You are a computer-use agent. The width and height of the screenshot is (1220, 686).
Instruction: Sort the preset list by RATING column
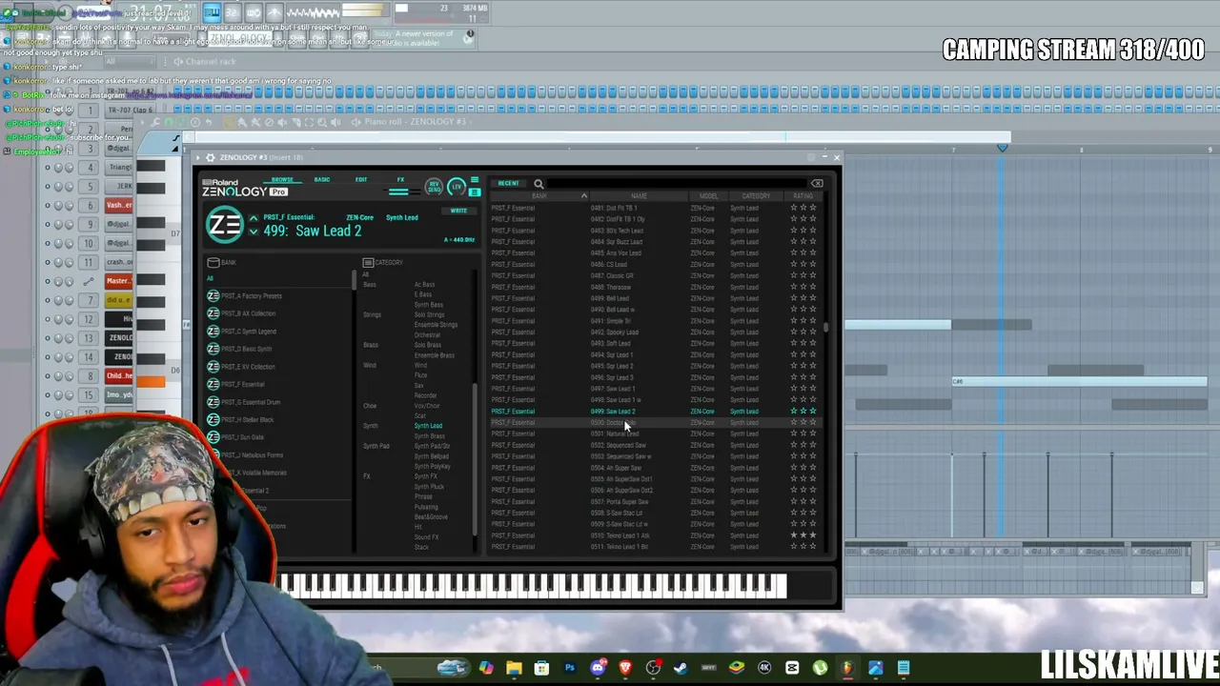(x=803, y=196)
